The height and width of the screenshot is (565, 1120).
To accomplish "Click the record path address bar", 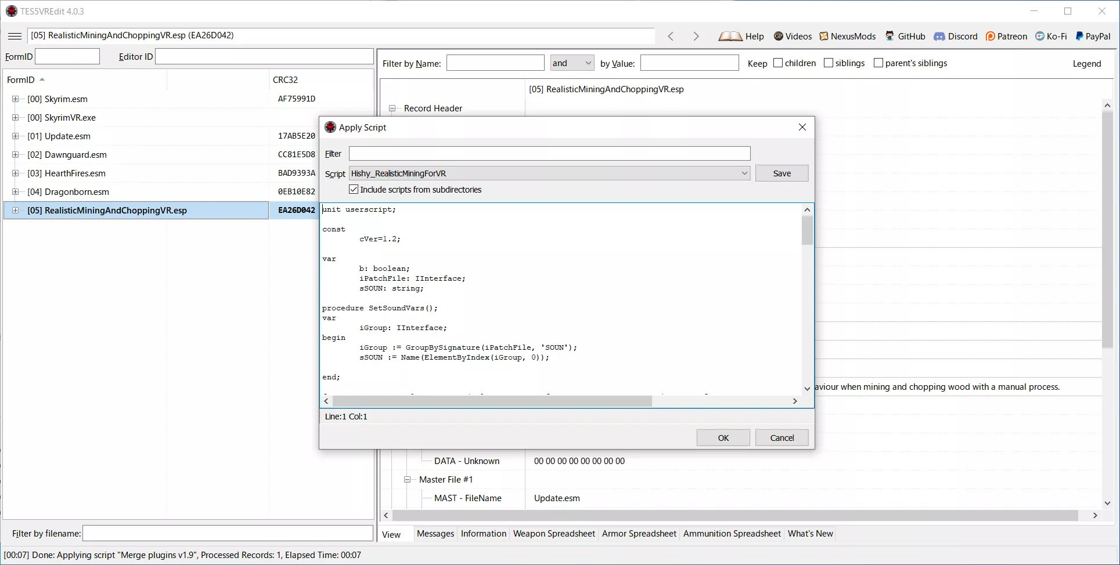I will tap(341, 35).
